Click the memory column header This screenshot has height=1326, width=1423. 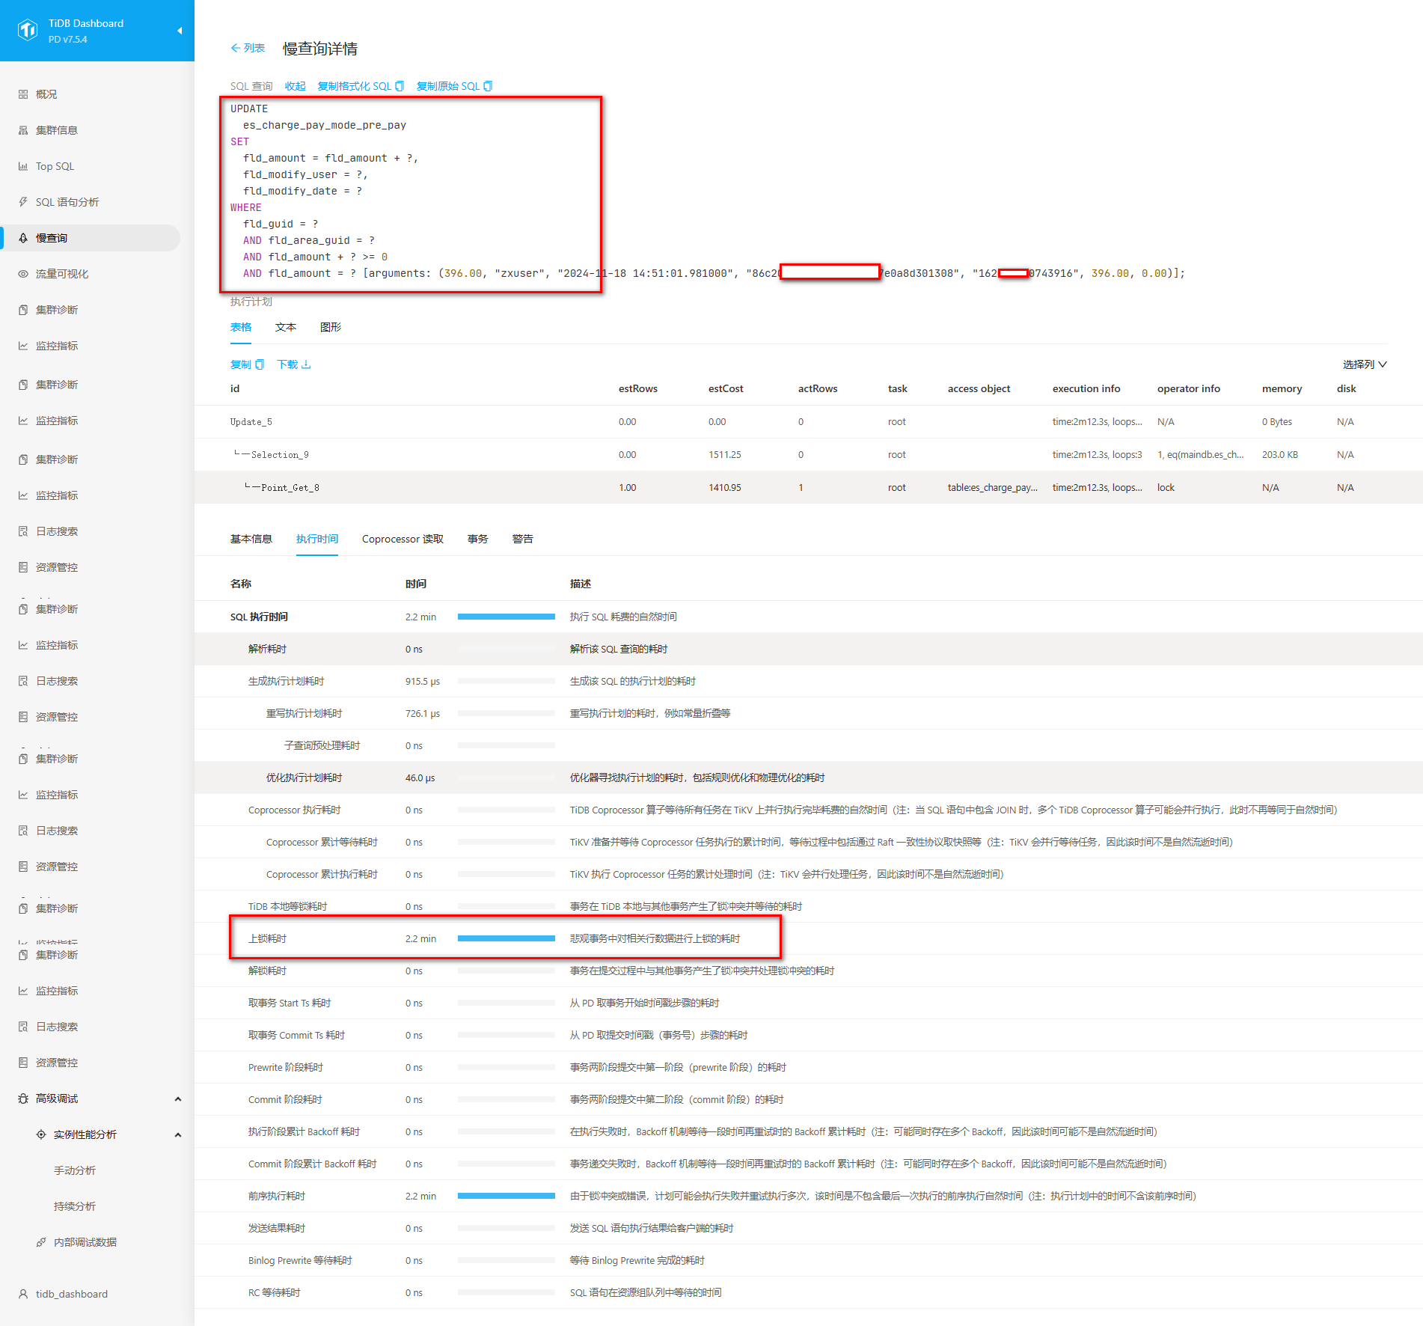point(1282,388)
